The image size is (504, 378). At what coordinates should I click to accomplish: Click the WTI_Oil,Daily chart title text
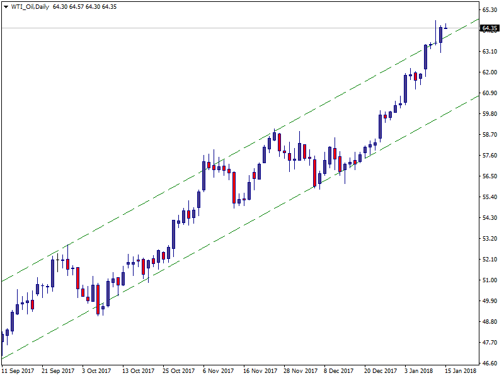click(x=30, y=6)
